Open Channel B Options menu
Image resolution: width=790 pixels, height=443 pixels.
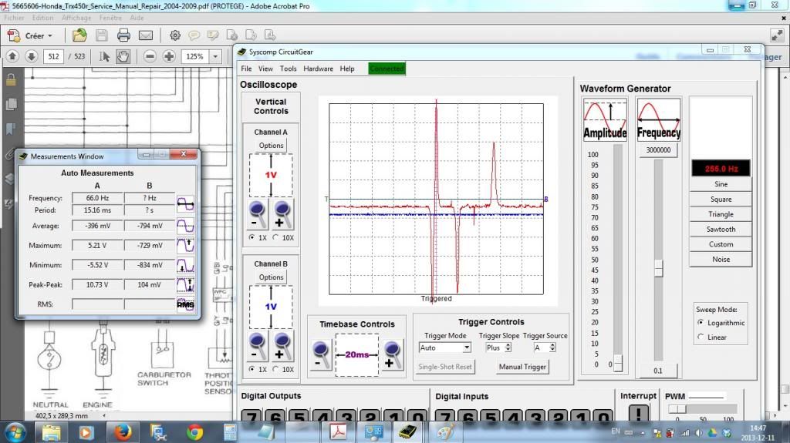[x=271, y=277]
